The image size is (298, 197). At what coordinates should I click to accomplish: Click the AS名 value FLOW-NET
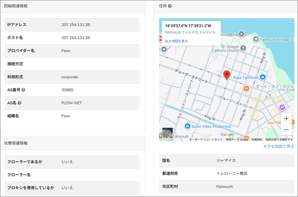click(72, 103)
